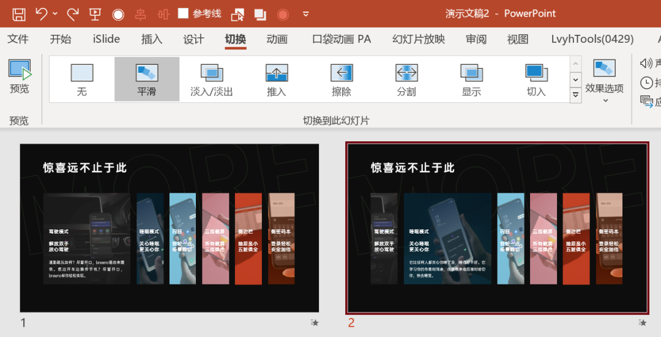Select slide 1 thumbnail
This screenshot has width=661, height=337.
(x=170, y=228)
